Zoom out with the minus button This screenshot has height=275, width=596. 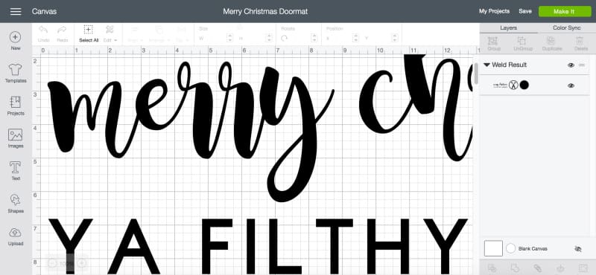(x=52, y=263)
